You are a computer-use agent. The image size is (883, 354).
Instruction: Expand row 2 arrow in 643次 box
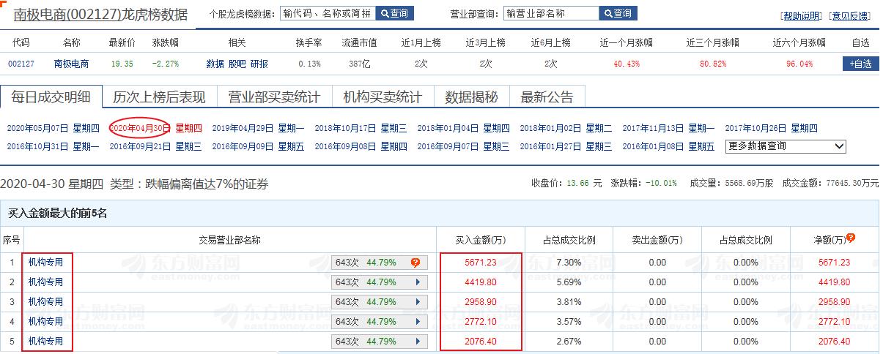[x=417, y=282]
